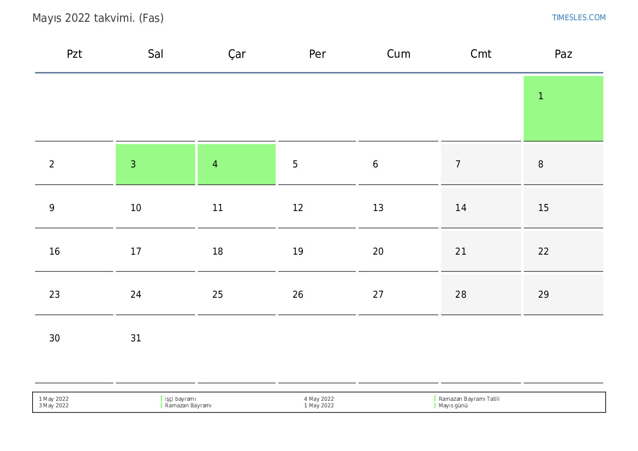Image resolution: width=638 pixels, height=451 pixels.
Task: Click the Çar weekday header
Action: click(x=236, y=53)
